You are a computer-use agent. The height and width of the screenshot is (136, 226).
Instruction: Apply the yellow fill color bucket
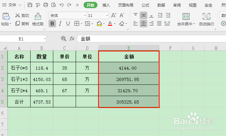pyautogui.click(x=99, y=23)
